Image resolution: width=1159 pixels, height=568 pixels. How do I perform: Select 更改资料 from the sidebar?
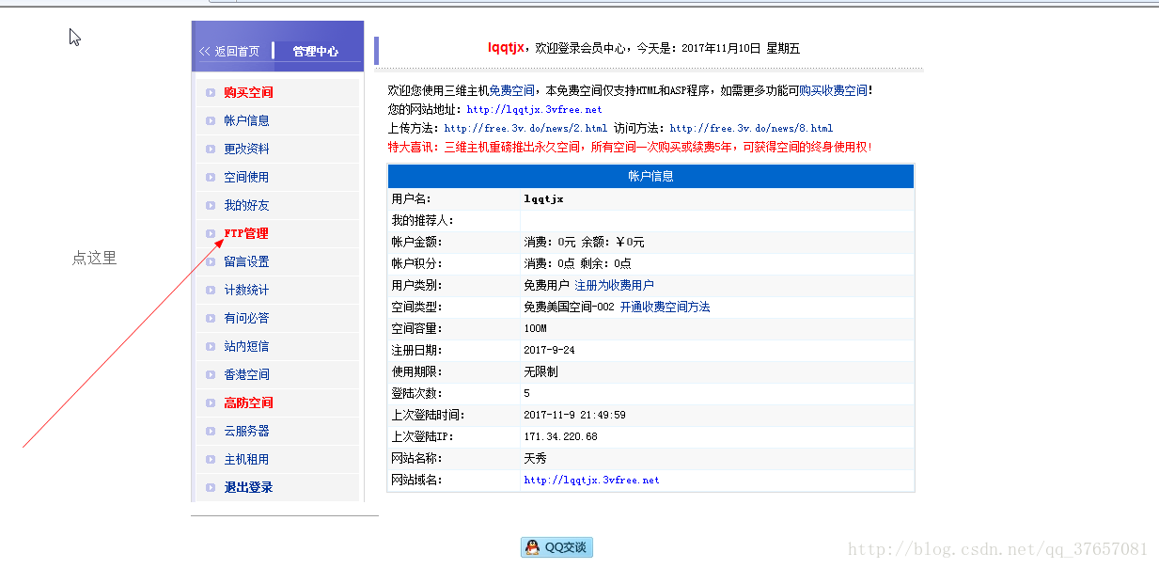(x=246, y=149)
